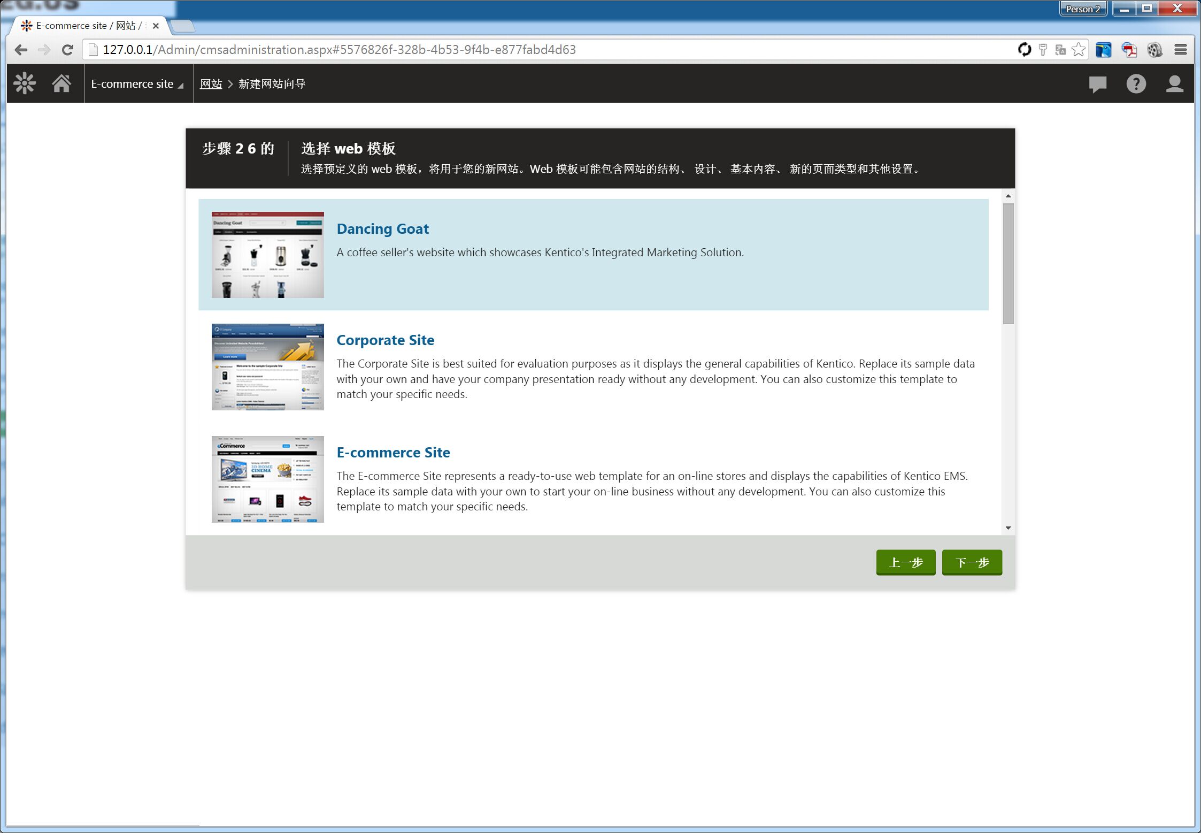The image size is (1201, 833).
Task: Bookmark this page with star icon
Action: pos(1079,50)
